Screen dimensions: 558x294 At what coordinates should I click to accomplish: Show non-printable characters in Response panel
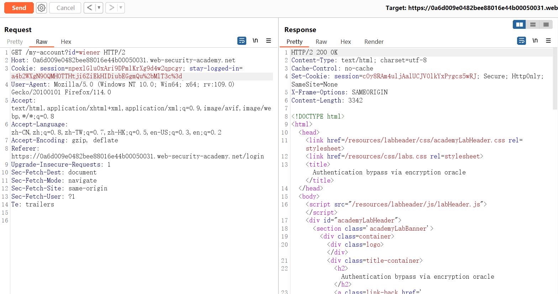click(535, 41)
